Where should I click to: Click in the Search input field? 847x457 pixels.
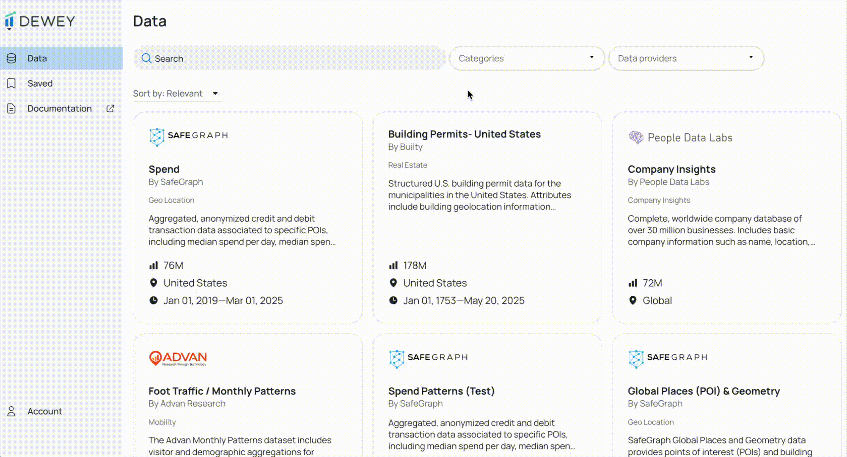(289, 58)
